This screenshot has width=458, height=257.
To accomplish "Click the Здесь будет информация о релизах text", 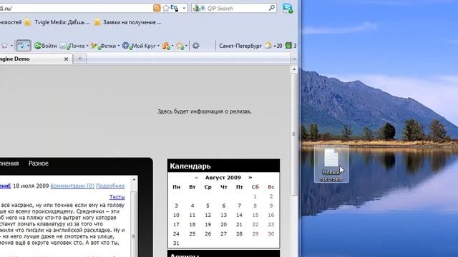I will [x=205, y=111].
